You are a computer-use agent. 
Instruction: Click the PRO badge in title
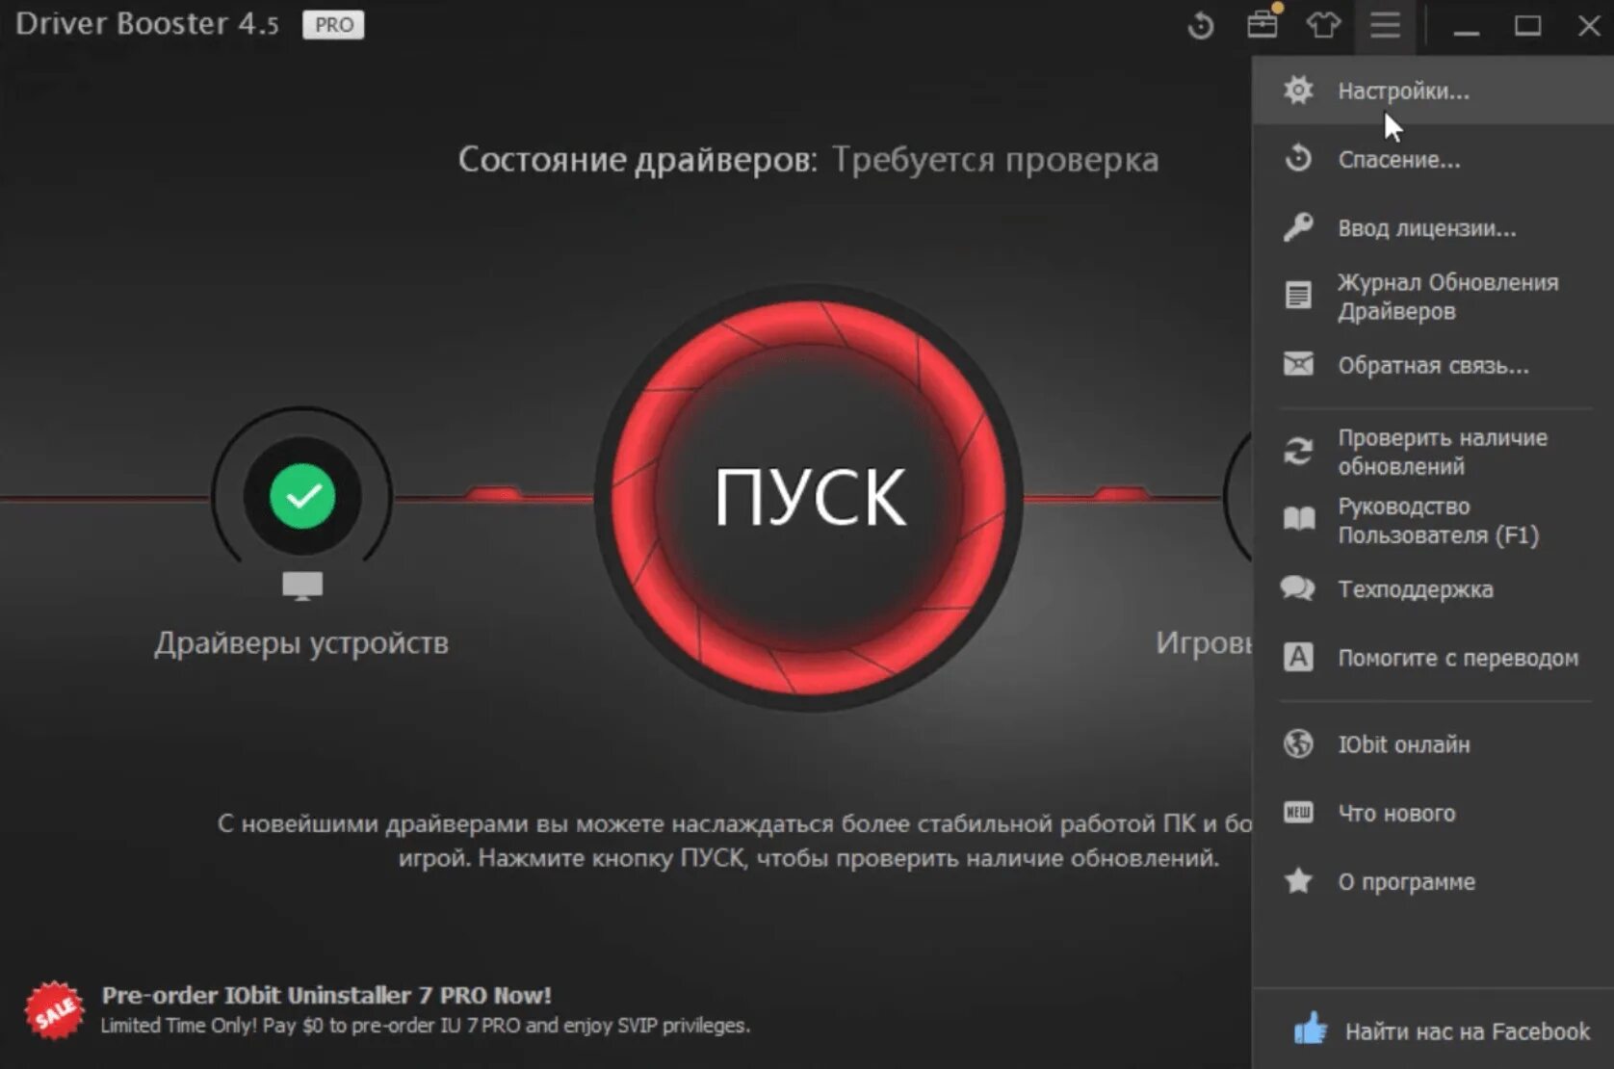coord(333,24)
